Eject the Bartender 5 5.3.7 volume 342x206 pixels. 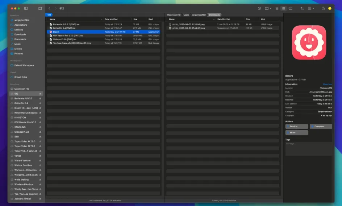[40, 99]
